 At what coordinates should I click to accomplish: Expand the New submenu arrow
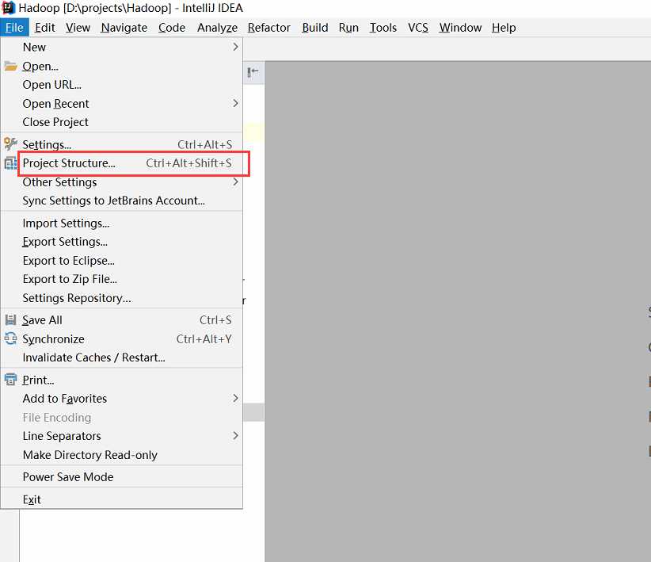coord(235,47)
